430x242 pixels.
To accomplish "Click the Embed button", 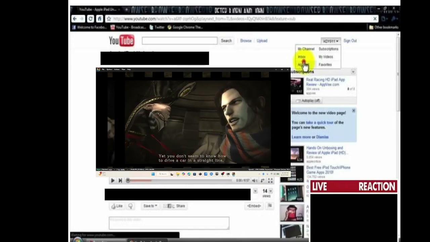I will pos(254,206).
